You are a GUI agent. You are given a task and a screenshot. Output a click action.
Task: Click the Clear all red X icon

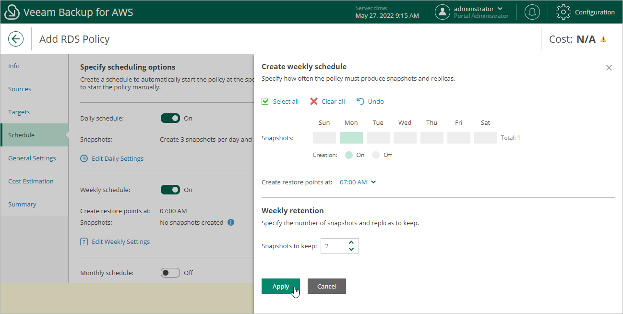tap(314, 101)
